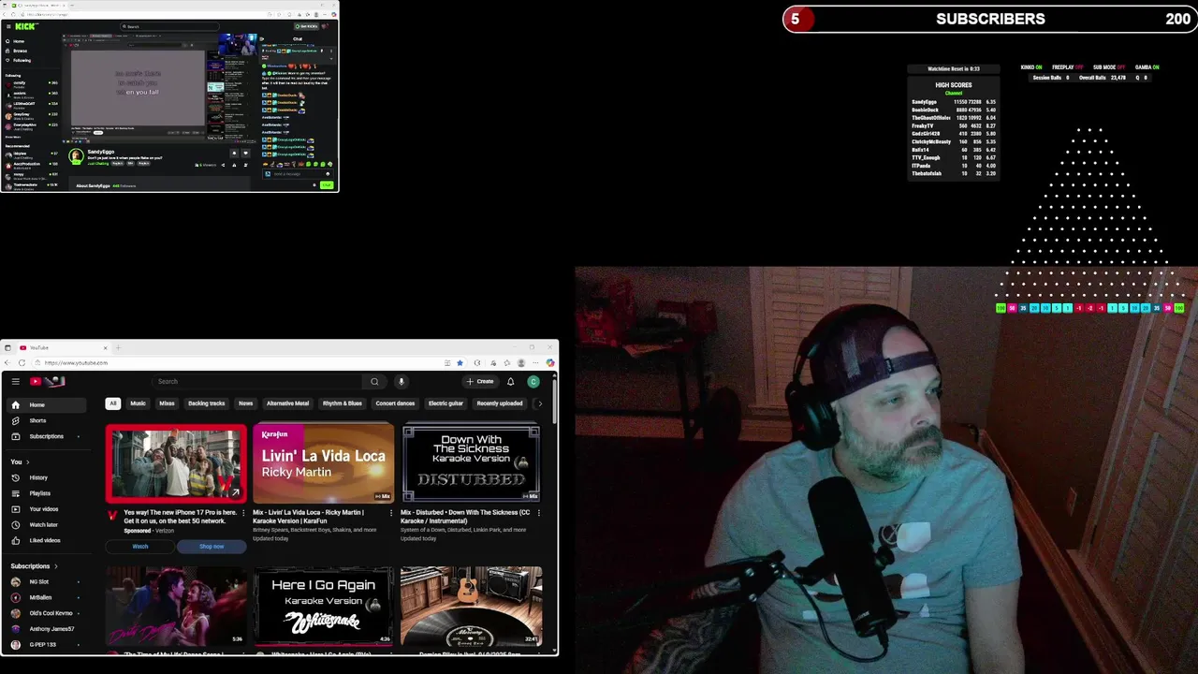Open Subscriptions in the YouTube sidebar

pyautogui.click(x=47, y=436)
